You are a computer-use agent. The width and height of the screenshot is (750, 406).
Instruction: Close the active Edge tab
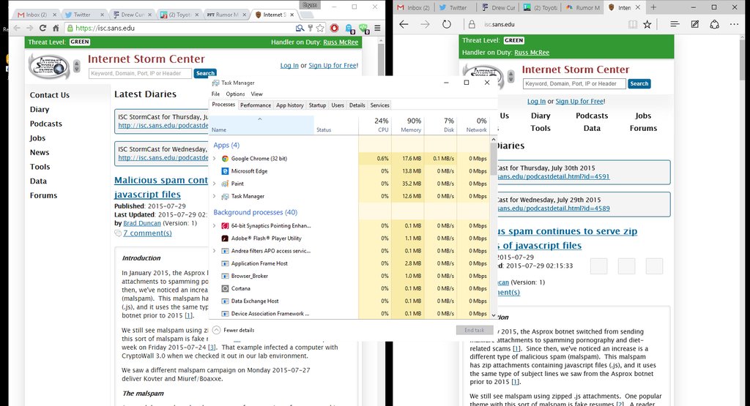pyautogui.click(x=638, y=7)
